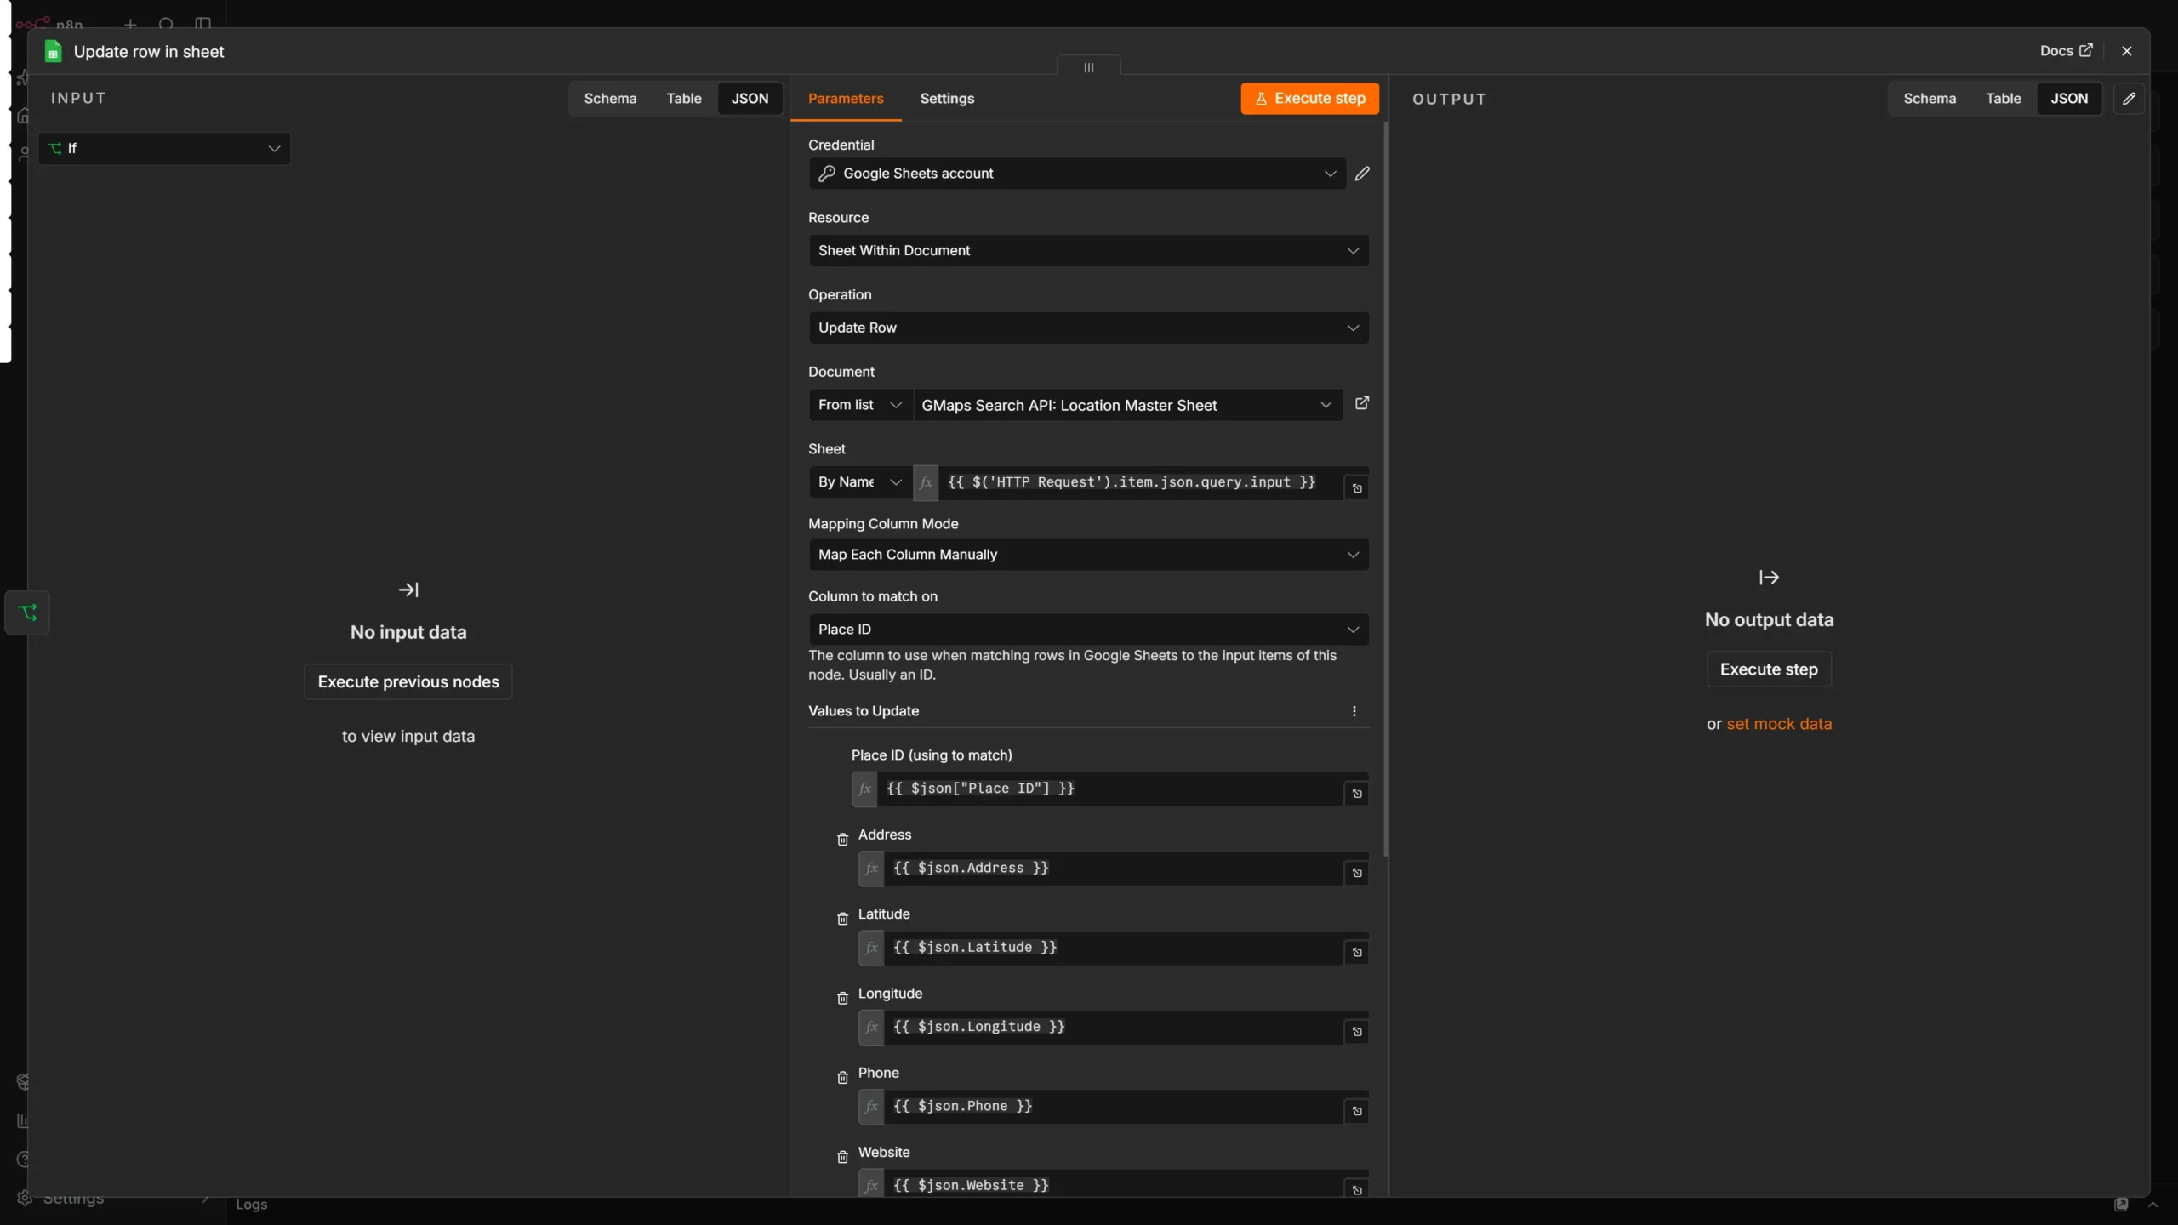Click the fx toggle on the Website field
Screen dimensions: 2178x1225
[871, 1185]
